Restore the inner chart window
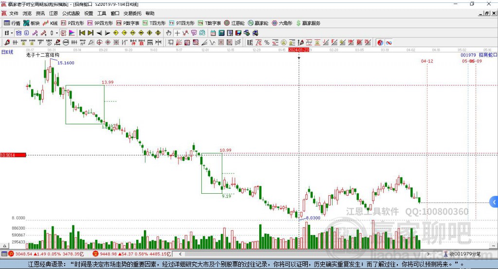 [487, 13]
